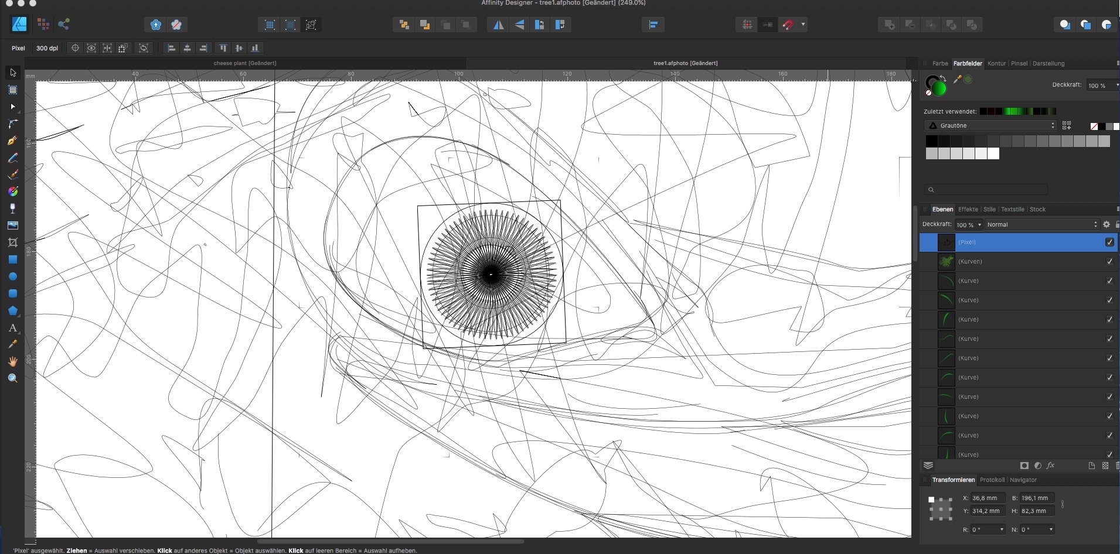Viewport: 1120px width, 554px height.
Task: Click the layers panel vertical scrollbar
Action: click(915, 234)
